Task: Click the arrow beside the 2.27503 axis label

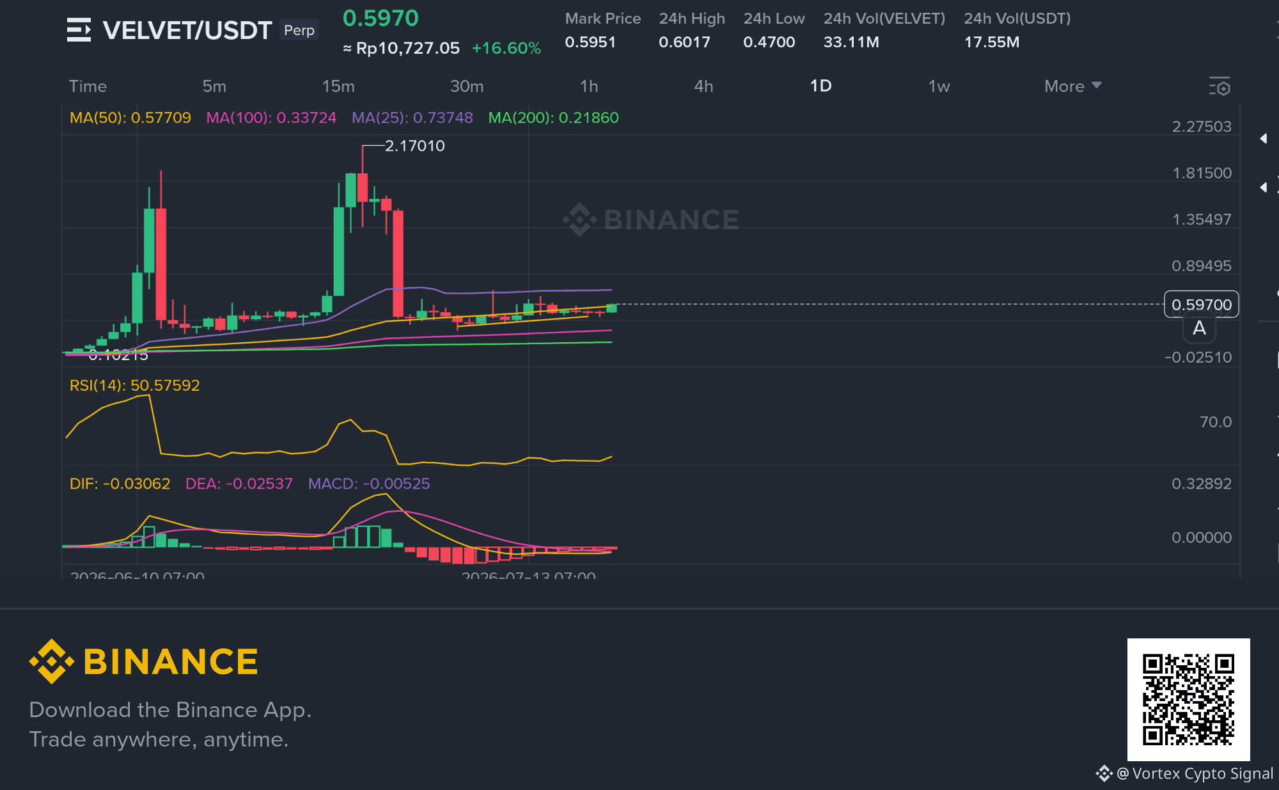Action: (x=1263, y=138)
